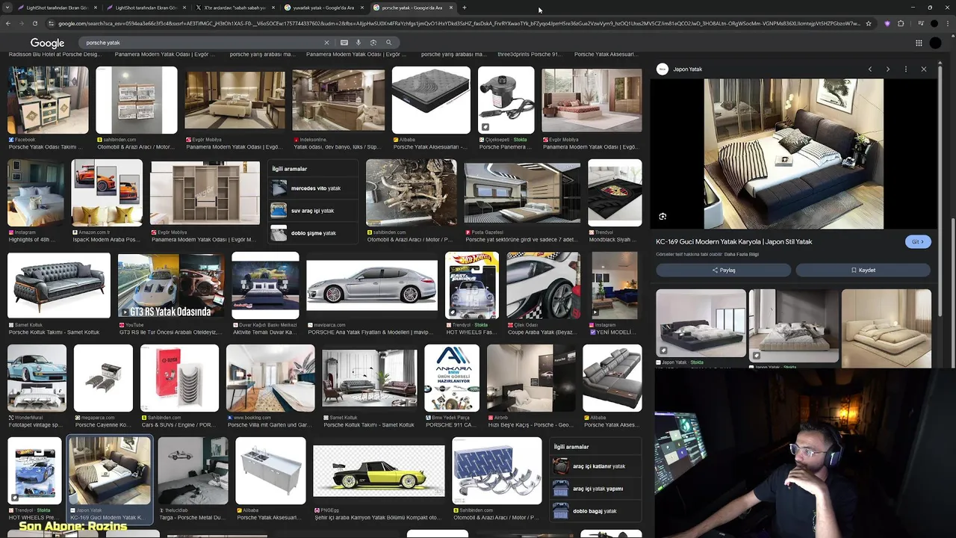Viewport: 956px width, 538px height.
Task: Open the black mattress Alibaba image
Action: 431,99
